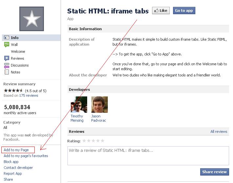Like the Static HTML app
This screenshot has width=233, height=183.
pyautogui.click(x=161, y=10)
